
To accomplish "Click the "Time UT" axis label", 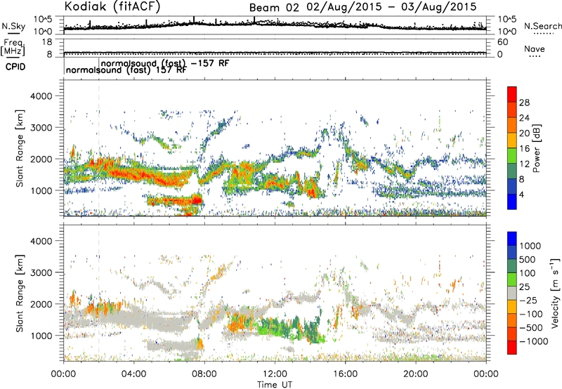I will click(x=275, y=385).
